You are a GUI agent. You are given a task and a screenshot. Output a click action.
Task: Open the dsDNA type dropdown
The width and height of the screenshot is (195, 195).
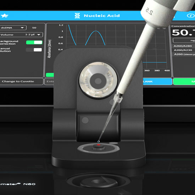point(13,28)
